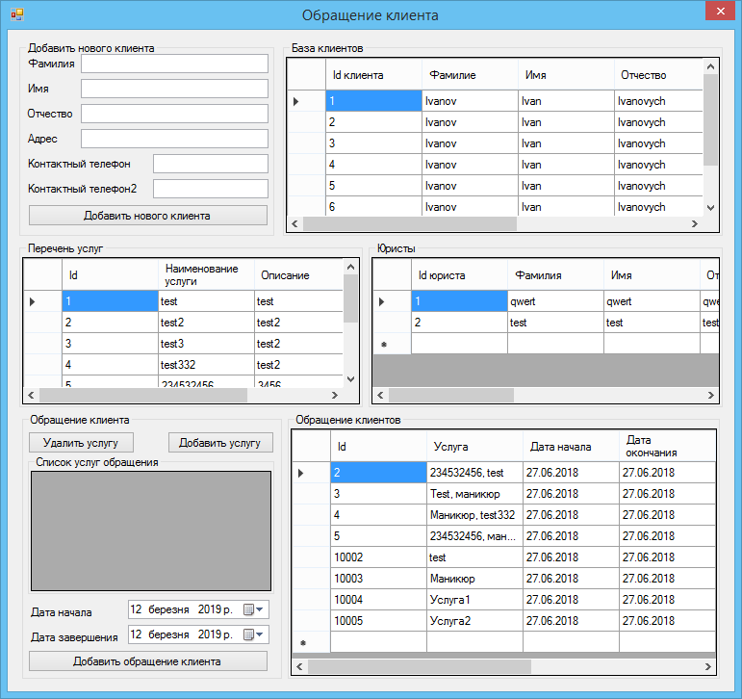Click Дата начала column header
The height and width of the screenshot is (699, 742).
571,446
